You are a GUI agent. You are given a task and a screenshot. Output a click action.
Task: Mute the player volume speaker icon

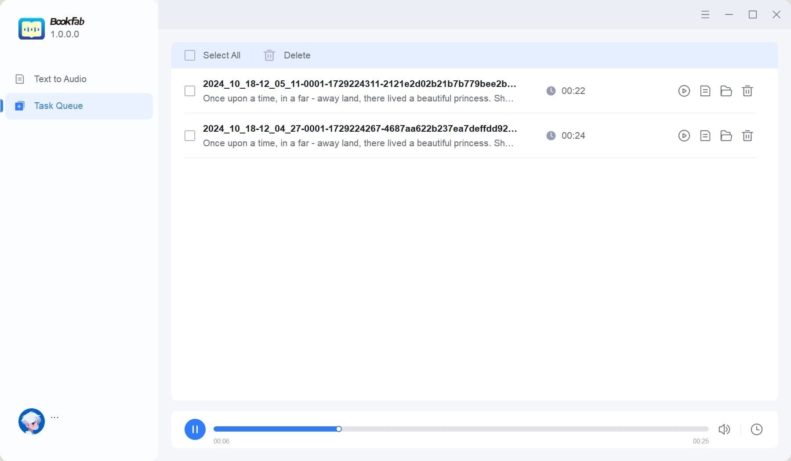724,429
